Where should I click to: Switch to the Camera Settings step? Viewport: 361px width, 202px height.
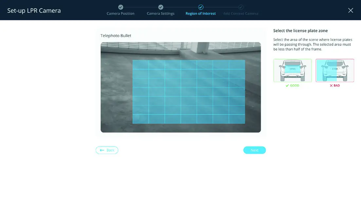[160, 13]
